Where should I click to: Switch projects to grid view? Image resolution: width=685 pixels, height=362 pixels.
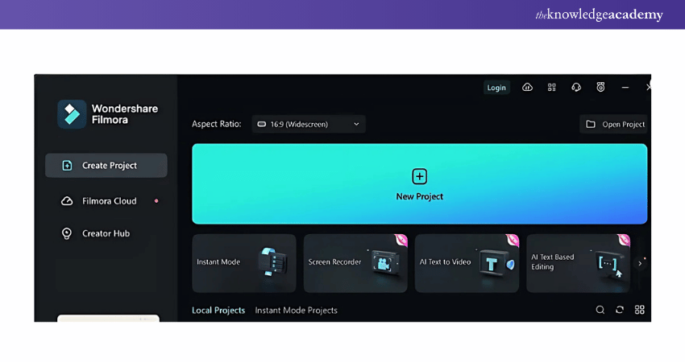click(640, 310)
